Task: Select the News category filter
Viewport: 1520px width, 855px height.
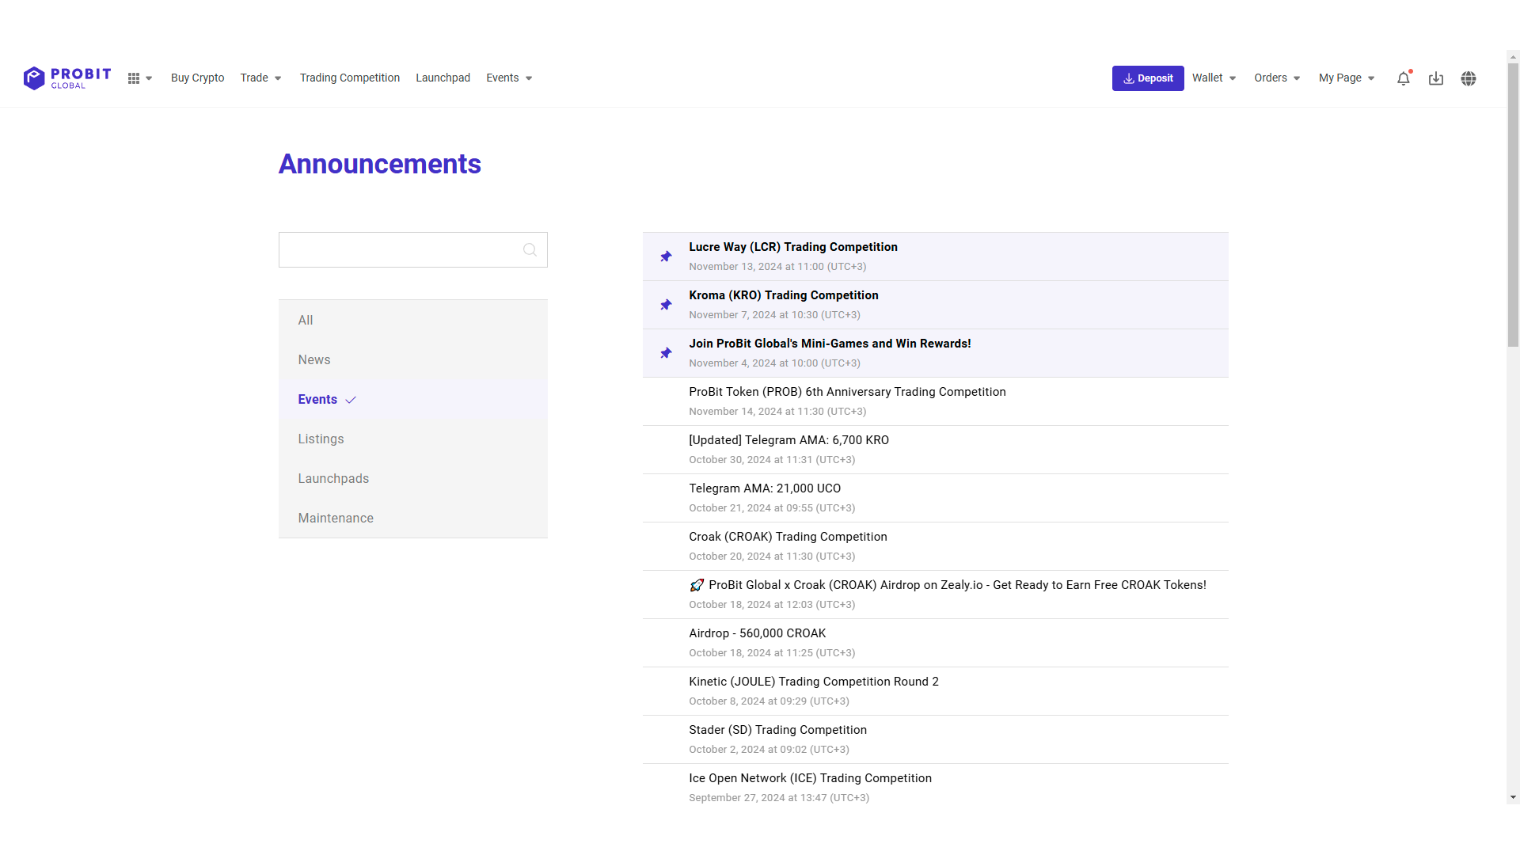Action: (x=314, y=359)
